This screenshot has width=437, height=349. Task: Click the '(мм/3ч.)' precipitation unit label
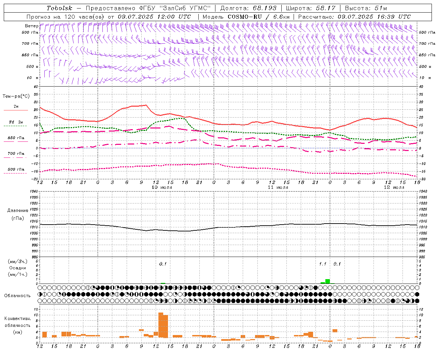18,261
